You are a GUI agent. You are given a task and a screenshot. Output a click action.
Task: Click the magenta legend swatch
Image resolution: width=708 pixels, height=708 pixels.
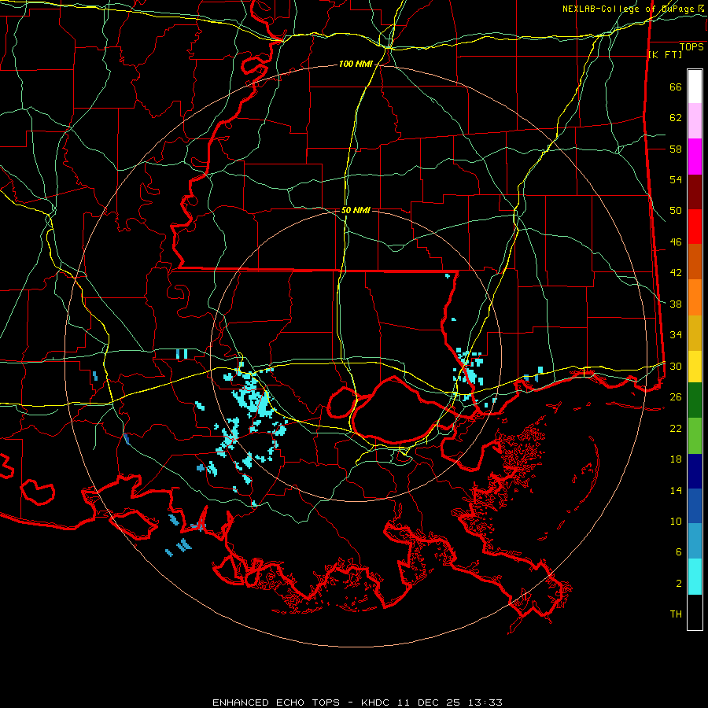coord(695,157)
